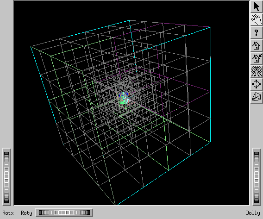Click the View All eye icon
This screenshot has width=263, height=219.
tap(257, 71)
